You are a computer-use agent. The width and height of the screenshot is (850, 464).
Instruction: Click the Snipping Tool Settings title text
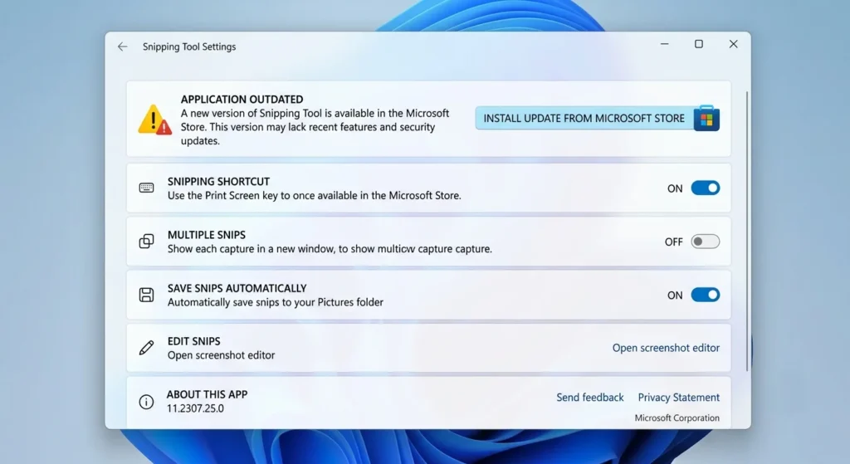click(x=189, y=46)
